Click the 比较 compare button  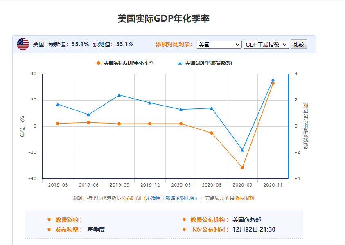(x=299, y=44)
